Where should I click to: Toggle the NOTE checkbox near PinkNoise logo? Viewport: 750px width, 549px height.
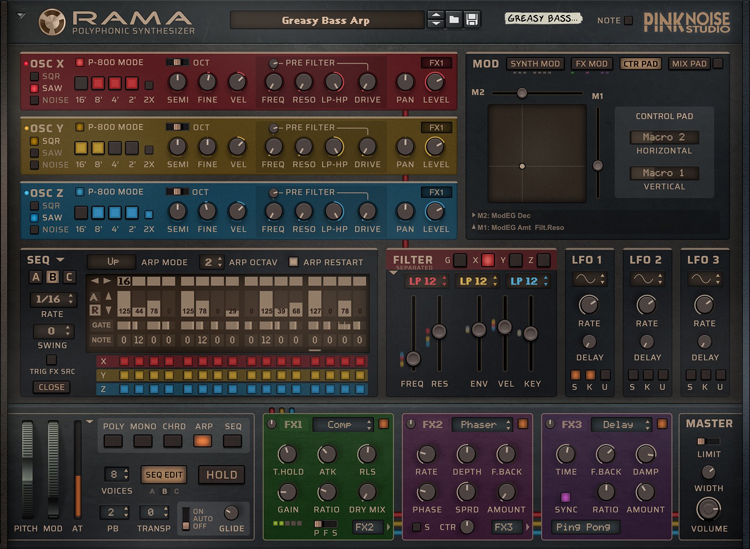[x=629, y=20]
